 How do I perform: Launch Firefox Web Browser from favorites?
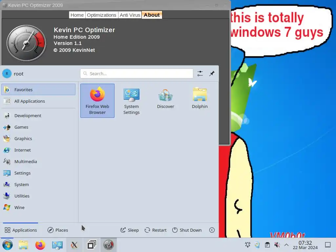click(97, 101)
